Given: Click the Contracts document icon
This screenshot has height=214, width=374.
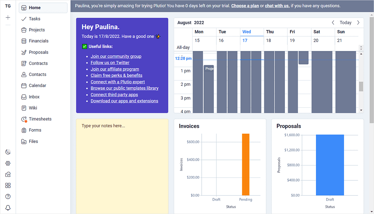Looking at the screenshot, I should [24, 64].
